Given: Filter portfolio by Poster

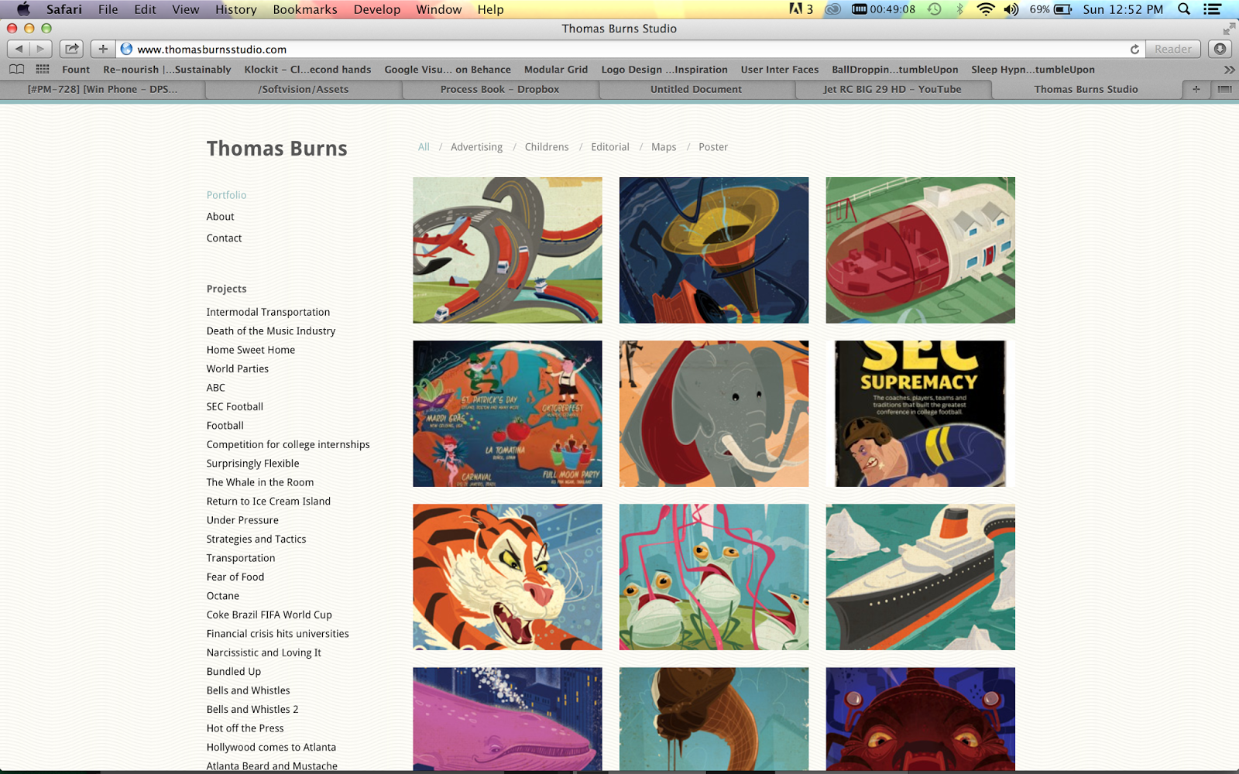Looking at the screenshot, I should click(x=713, y=147).
